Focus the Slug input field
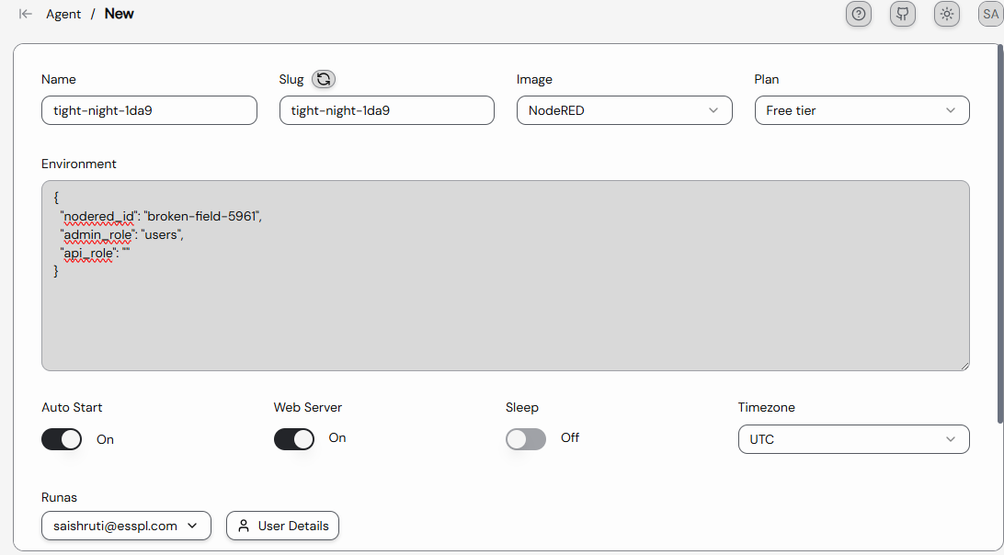The image size is (1004, 555). tap(387, 110)
